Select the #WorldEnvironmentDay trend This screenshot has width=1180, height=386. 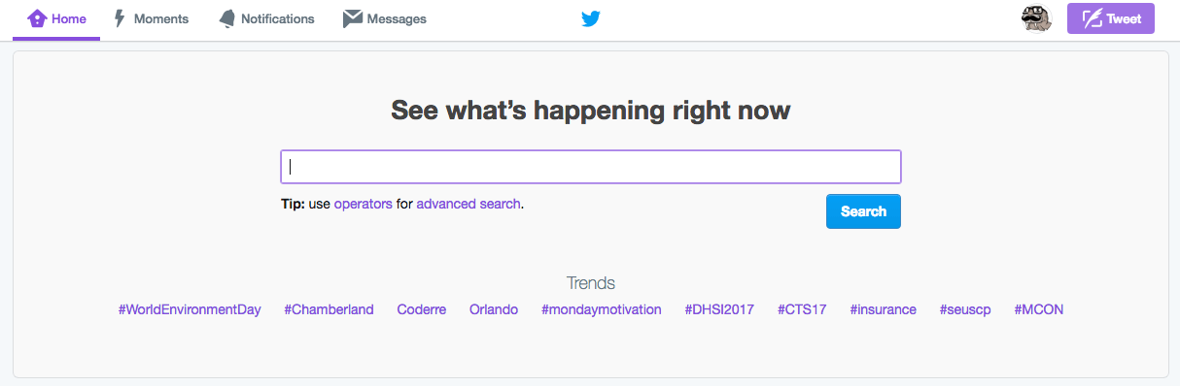coord(190,309)
